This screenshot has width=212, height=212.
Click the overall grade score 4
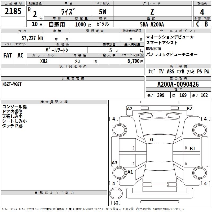point(202,12)
